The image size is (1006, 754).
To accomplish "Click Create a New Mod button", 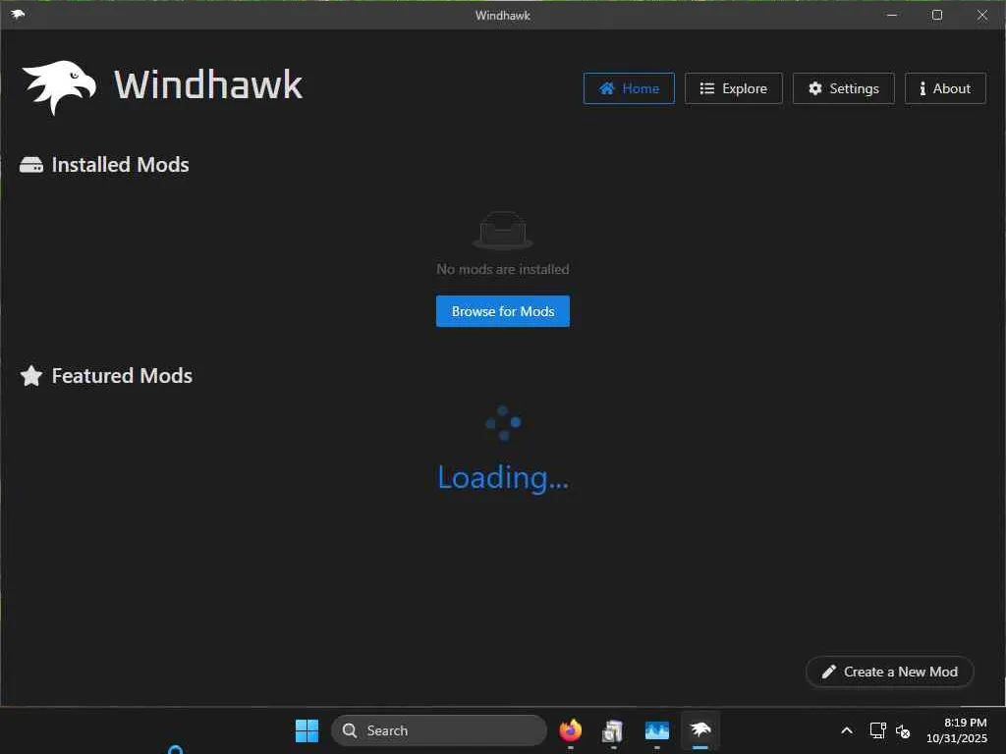I will [x=889, y=672].
